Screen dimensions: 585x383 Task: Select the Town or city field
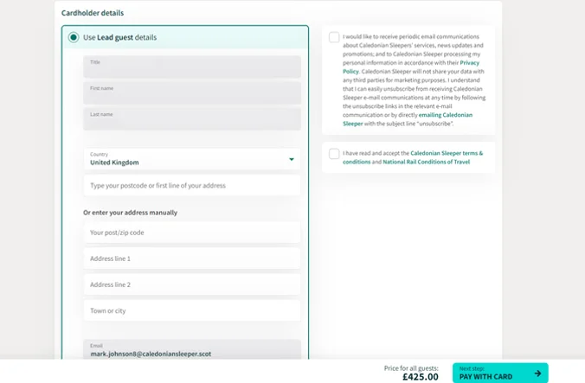(x=192, y=310)
